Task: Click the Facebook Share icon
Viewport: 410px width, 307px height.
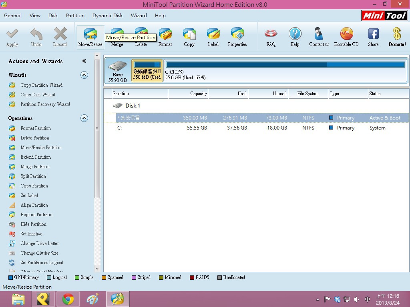Action: pos(374,34)
